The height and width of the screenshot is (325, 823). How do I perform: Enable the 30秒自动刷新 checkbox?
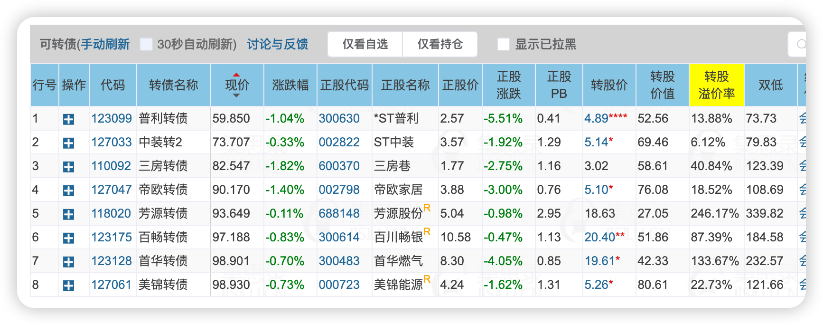click(146, 44)
